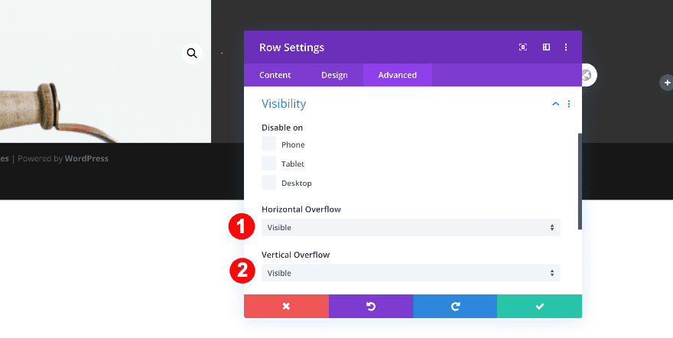Image resolution: width=673 pixels, height=338 pixels.
Task: Toggle the expand modal fullscreen icon
Action: [x=523, y=47]
